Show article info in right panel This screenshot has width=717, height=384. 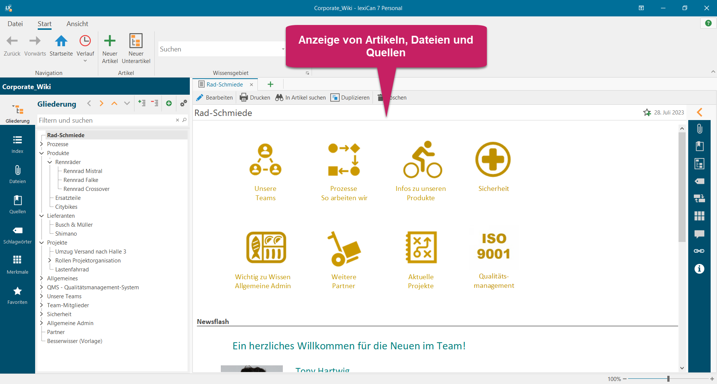(x=699, y=269)
